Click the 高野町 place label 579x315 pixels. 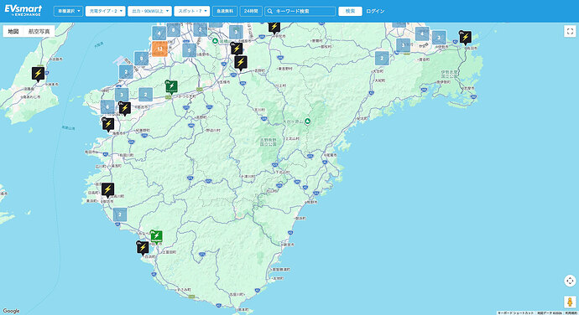pos(201,117)
